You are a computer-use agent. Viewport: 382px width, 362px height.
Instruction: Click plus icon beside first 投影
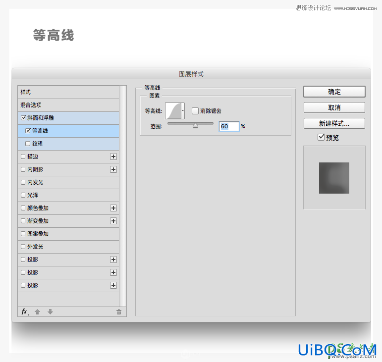[x=113, y=260]
